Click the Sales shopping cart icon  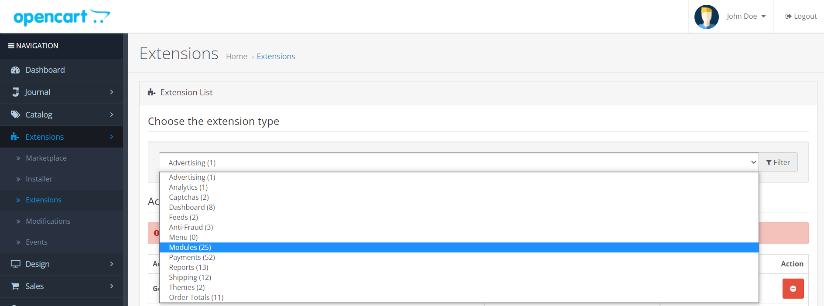15,286
